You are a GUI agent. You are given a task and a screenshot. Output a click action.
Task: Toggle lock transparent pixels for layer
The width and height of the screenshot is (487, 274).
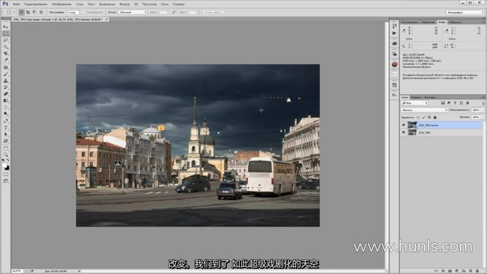coord(419,117)
